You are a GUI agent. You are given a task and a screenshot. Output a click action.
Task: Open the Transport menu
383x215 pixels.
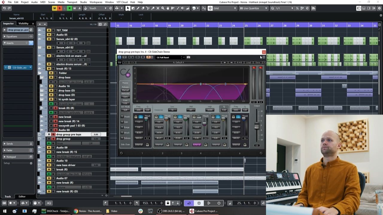tap(72, 2)
